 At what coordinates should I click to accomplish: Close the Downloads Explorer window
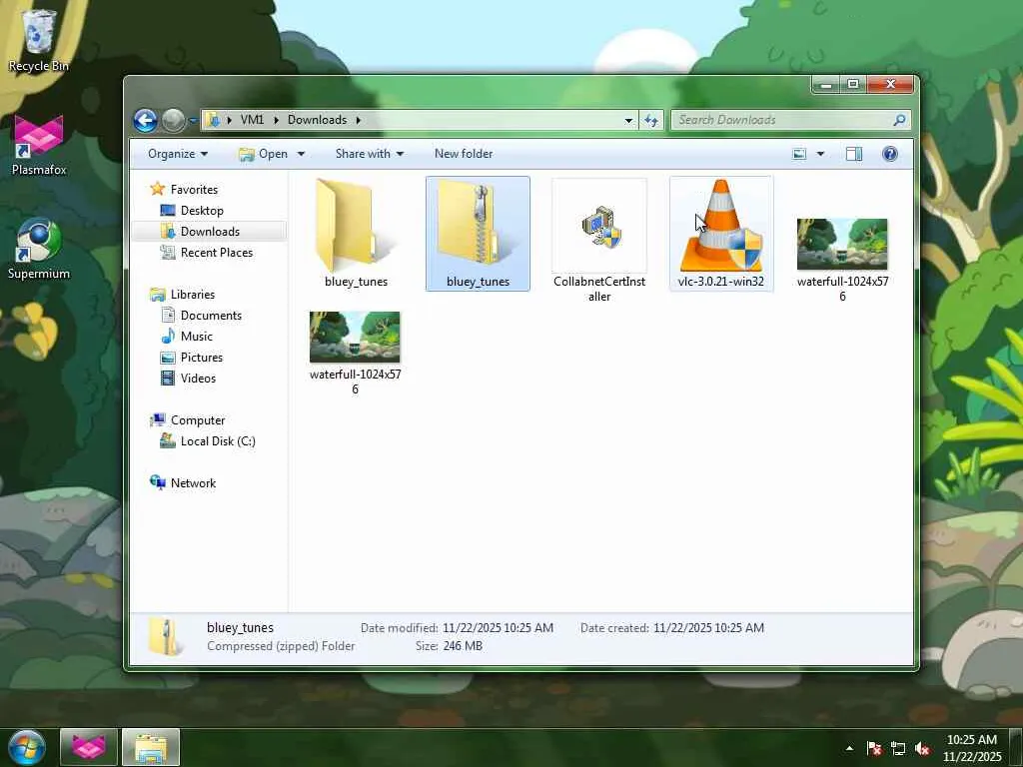coord(890,85)
